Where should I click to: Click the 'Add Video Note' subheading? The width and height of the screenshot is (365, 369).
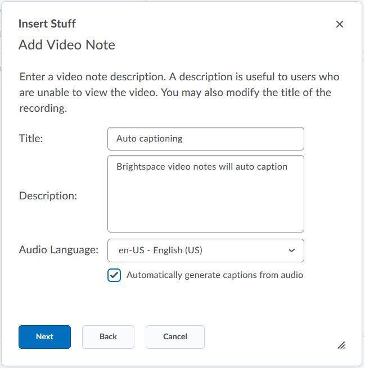(66, 45)
